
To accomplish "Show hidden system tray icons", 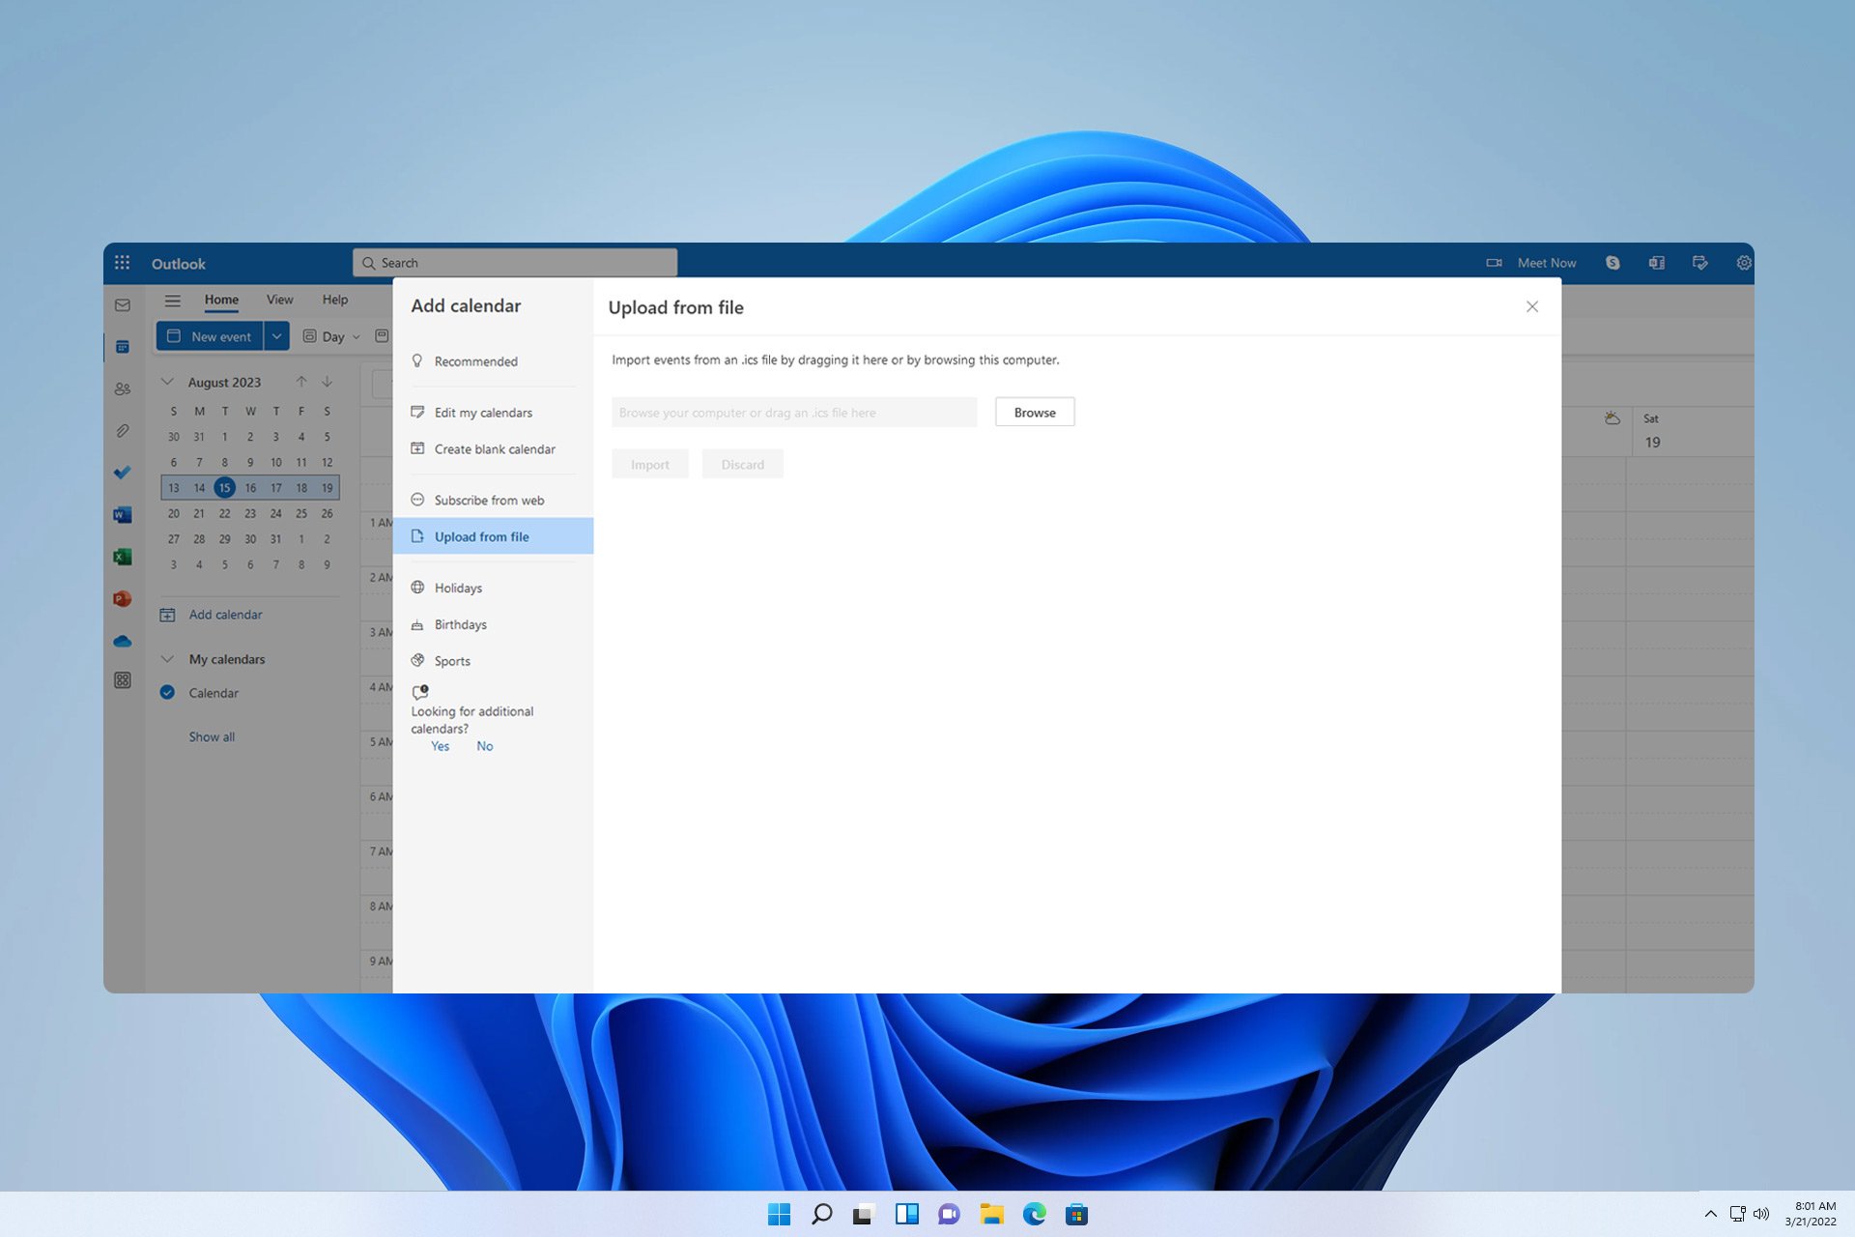I will [1711, 1215].
